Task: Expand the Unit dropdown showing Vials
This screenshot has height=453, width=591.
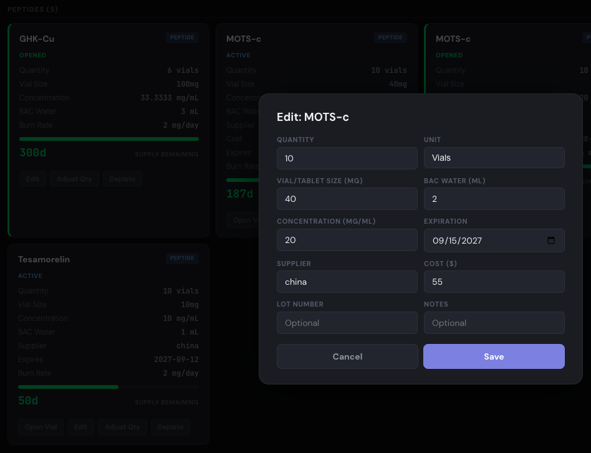Action: 494,158
